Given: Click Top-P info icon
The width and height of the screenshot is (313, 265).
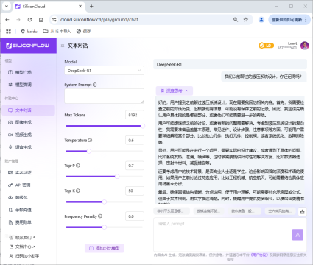Looking at the screenshot, I should click(x=78, y=166).
